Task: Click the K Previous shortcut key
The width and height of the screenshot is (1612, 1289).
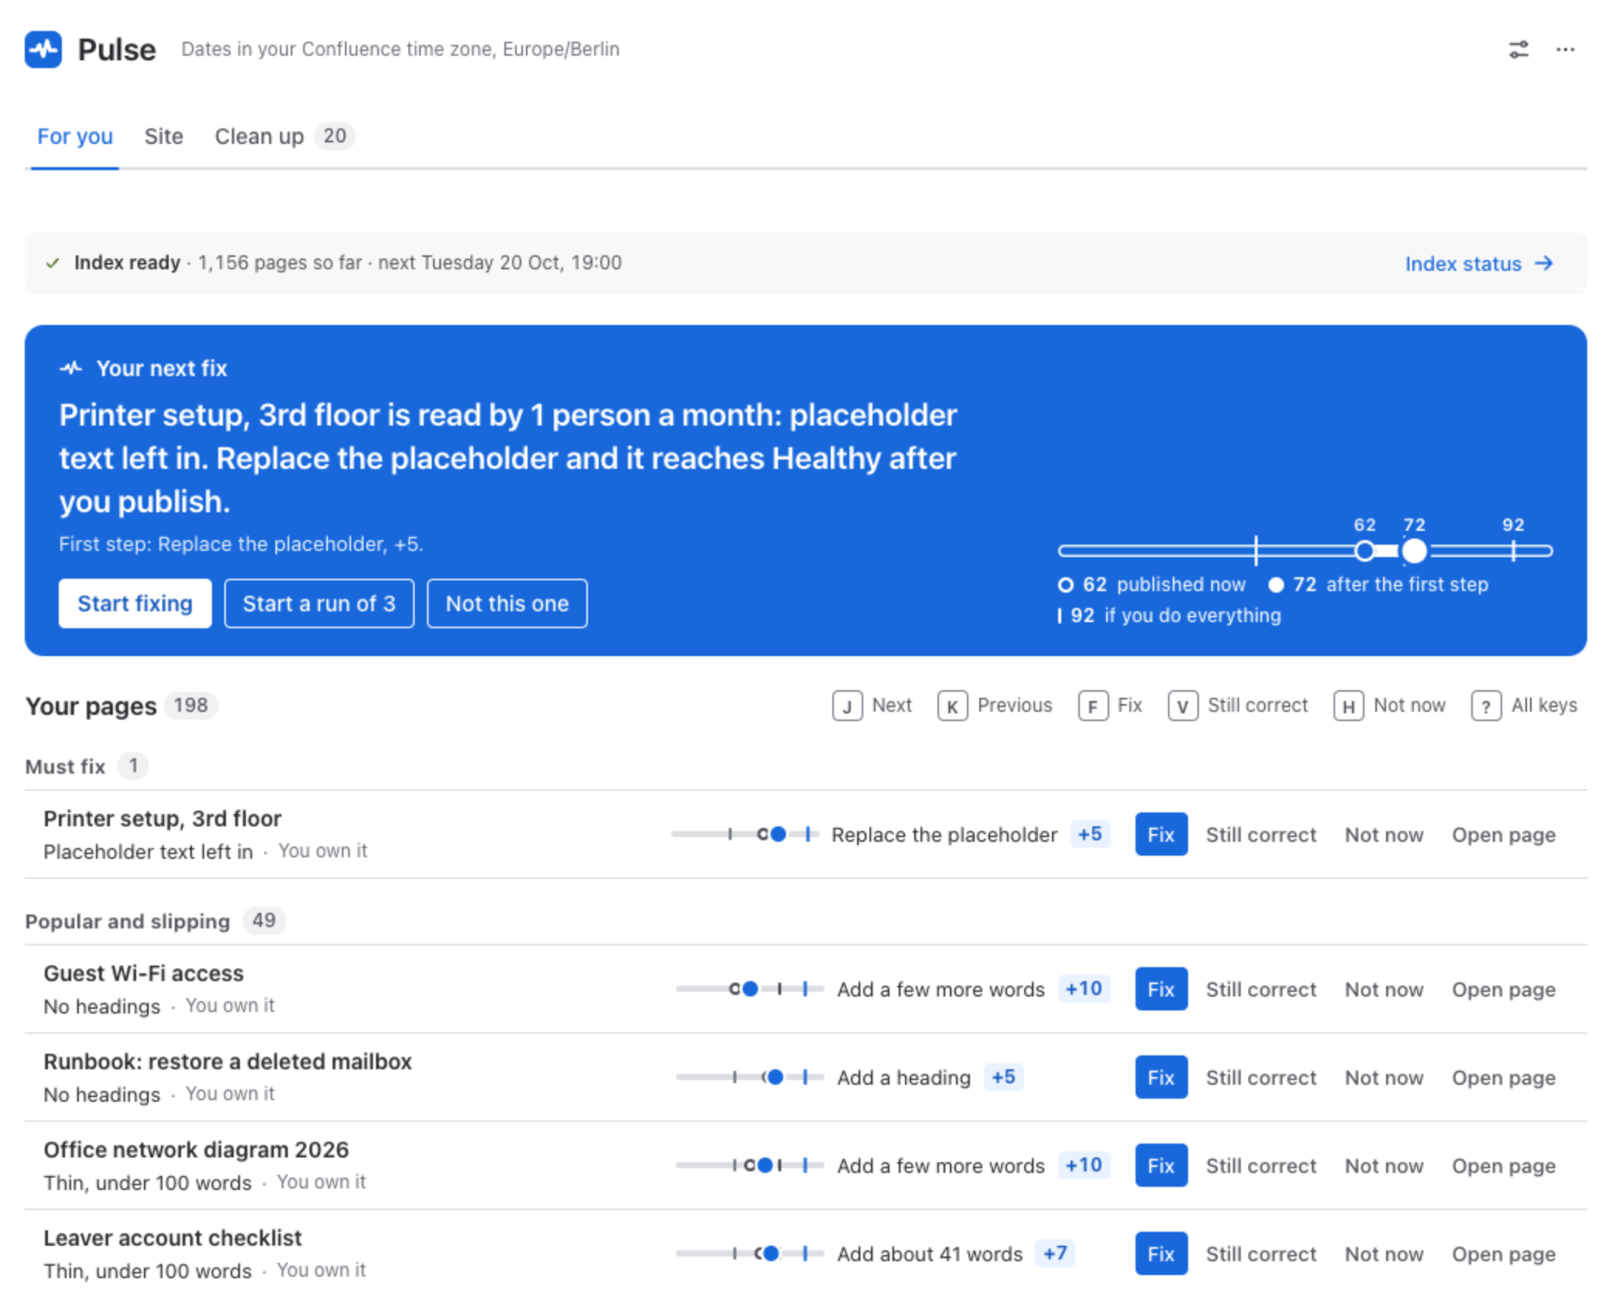Action: coord(952,706)
